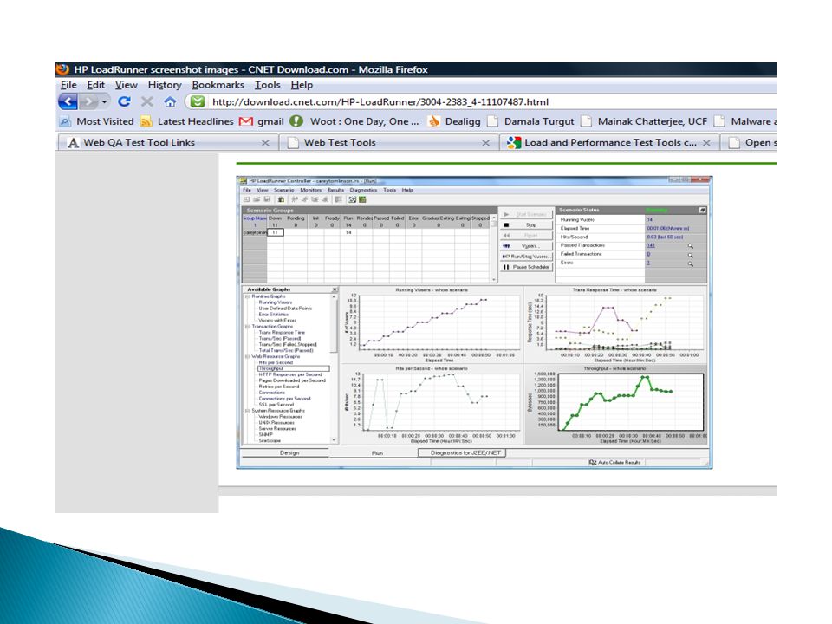832x624 pixels.
Task: Open the back/forward history dropdown arrow
Action: point(105,101)
